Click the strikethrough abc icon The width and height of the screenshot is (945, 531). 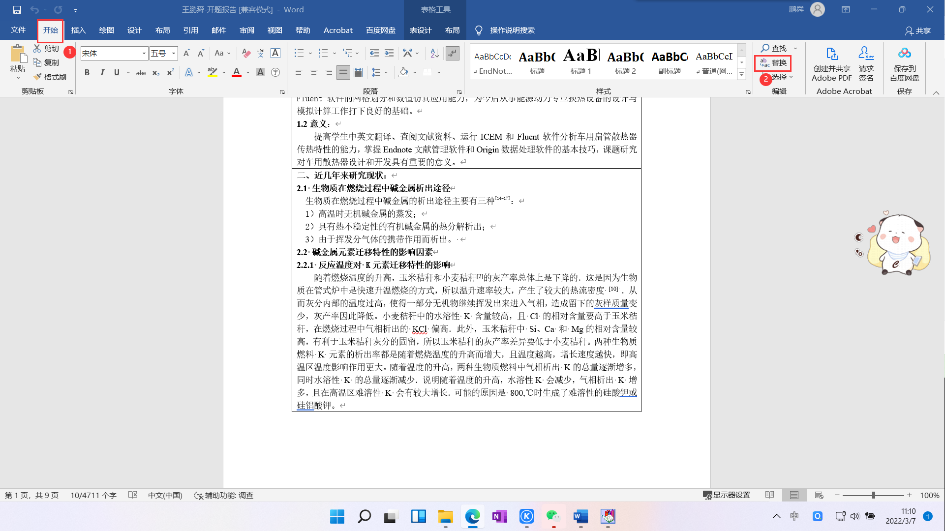[141, 73]
